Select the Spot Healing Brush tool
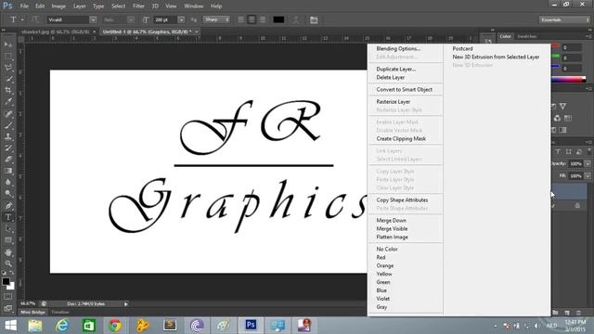Viewport: 594px width, 334px height. (x=8, y=113)
